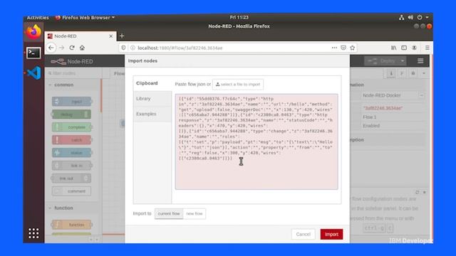Select the complete node in palette

tap(71, 127)
